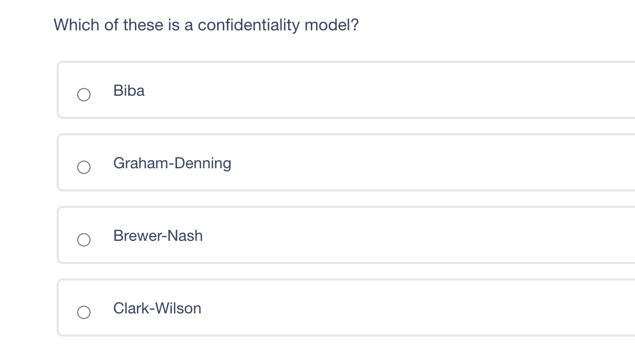Click the confidentiality model question heading
This screenshot has height=352, width=635.
tap(206, 25)
